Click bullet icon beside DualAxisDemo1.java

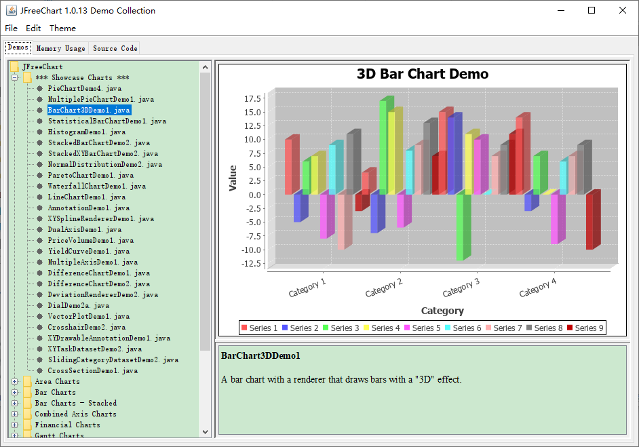[x=39, y=229]
